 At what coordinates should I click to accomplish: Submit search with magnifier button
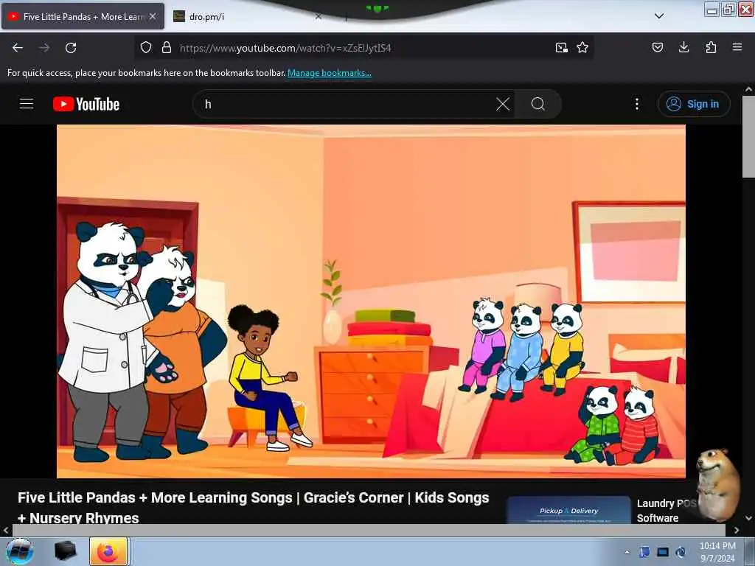pyautogui.click(x=538, y=104)
